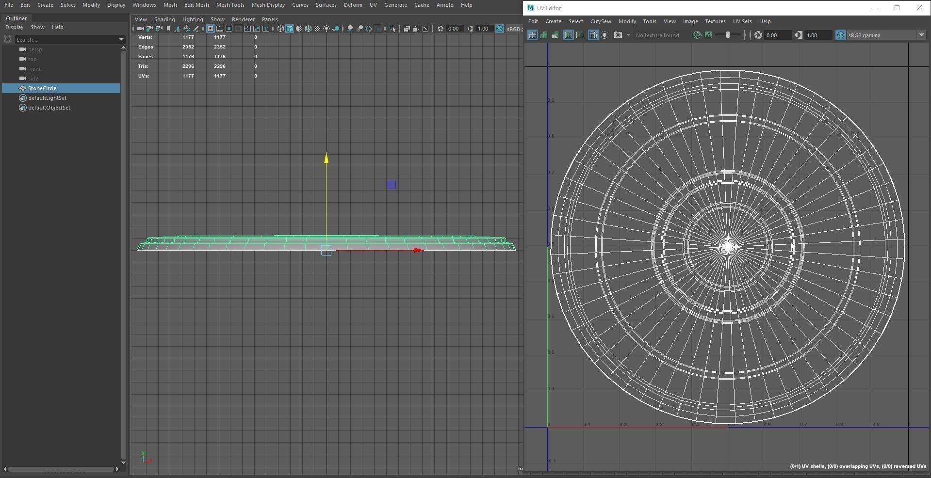The height and width of the screenshot is (478, 931).
Task: Click the Gate Mask icon
Action: (x=238, y=29)
